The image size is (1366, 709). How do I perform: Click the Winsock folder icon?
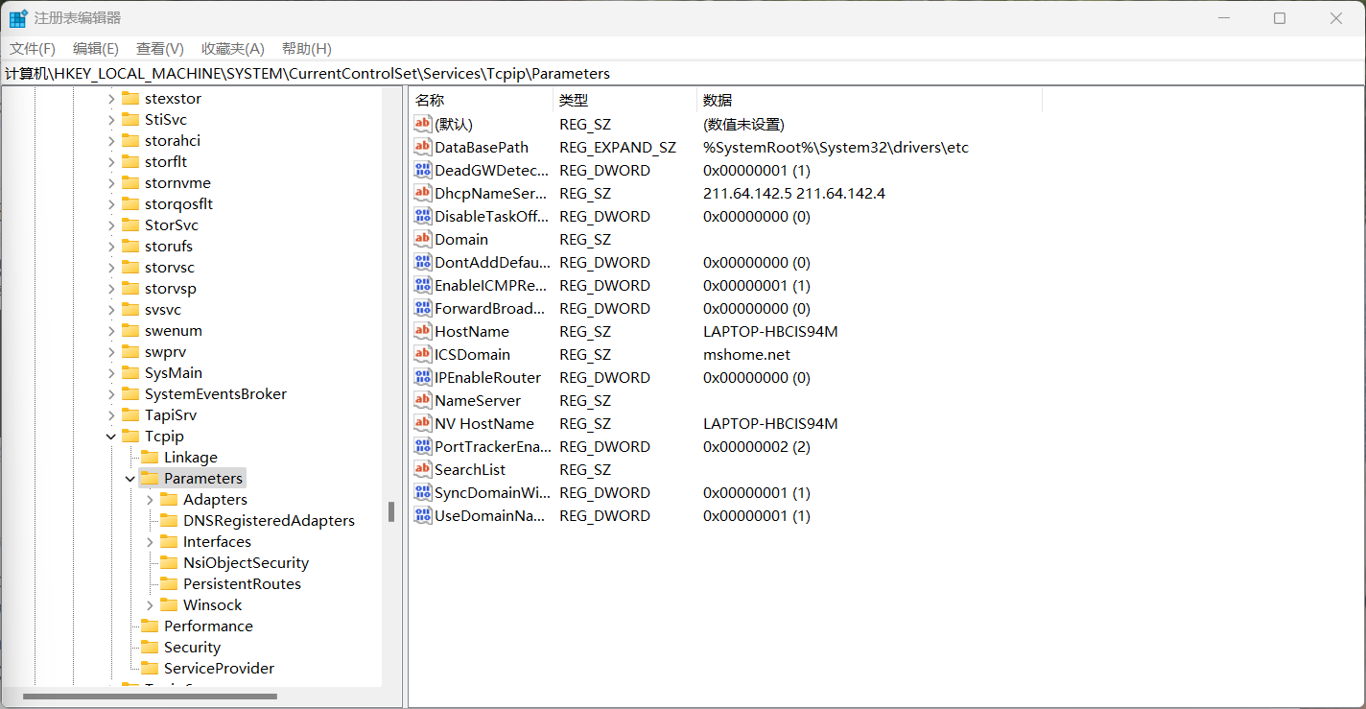pyautogui.click(x=169, y=604)
